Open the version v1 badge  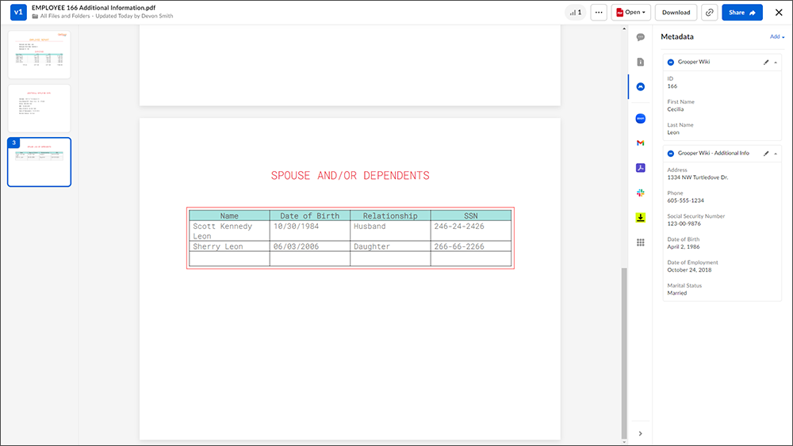click(18, 12)
